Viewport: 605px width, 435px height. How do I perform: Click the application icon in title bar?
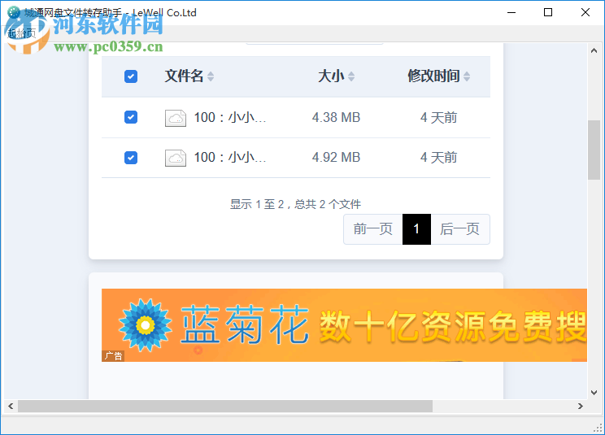[14, 12]
